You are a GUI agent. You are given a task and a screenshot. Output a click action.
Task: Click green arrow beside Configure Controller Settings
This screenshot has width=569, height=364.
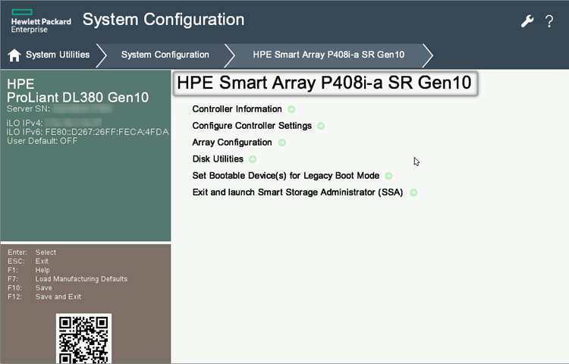click(x=321, y=126)
